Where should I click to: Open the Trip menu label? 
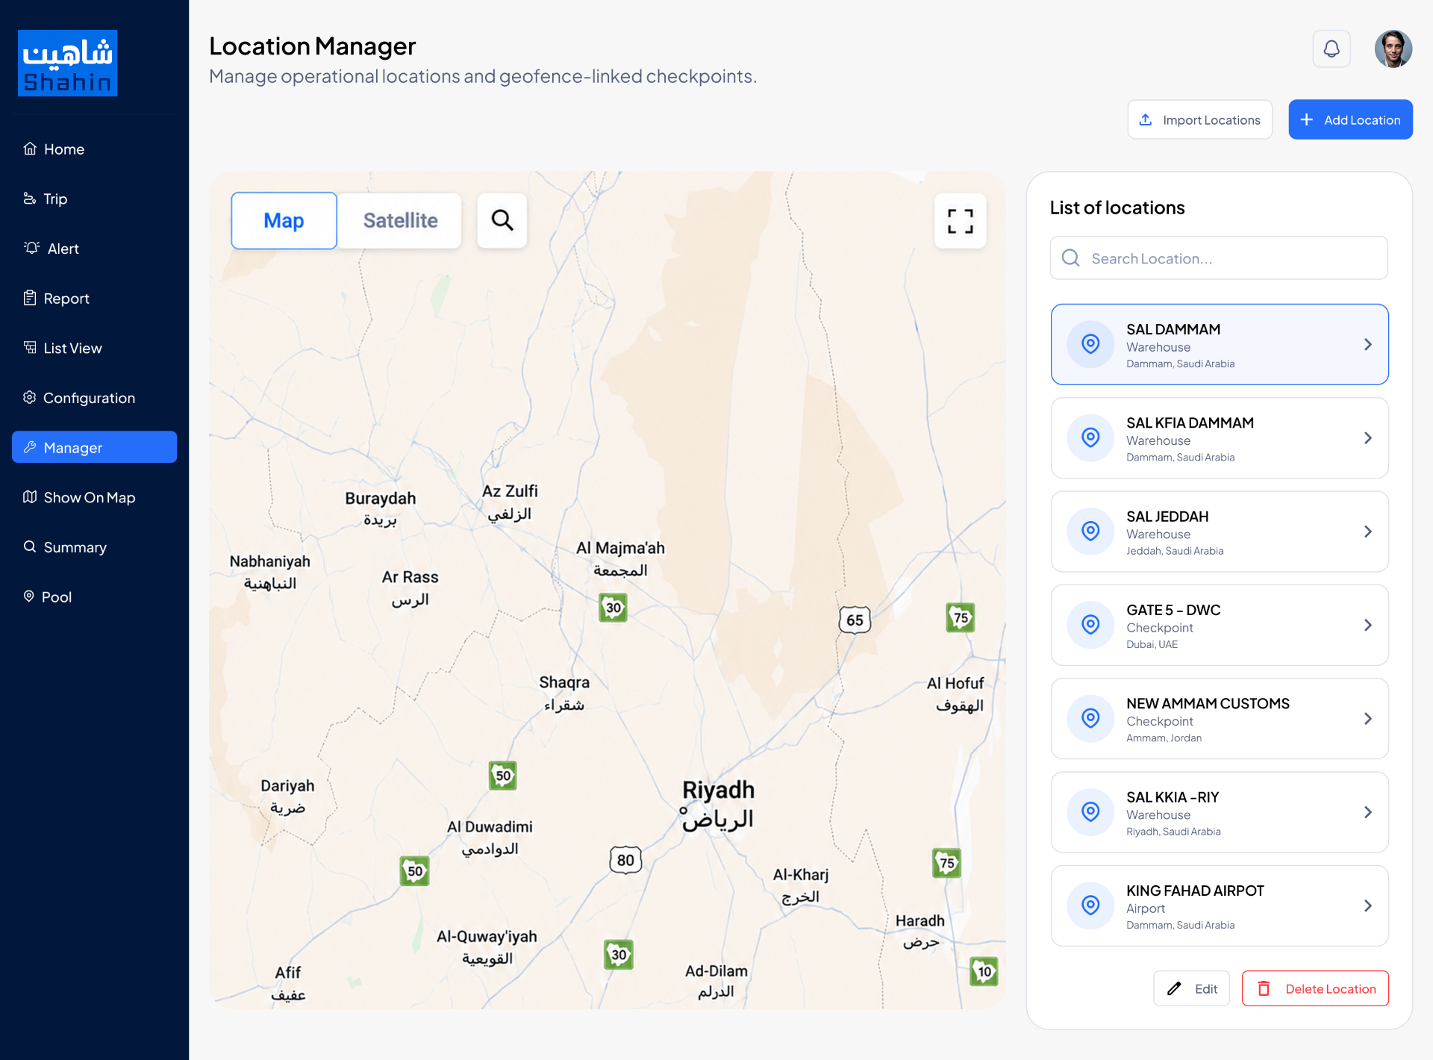click(x=55, y=199)
